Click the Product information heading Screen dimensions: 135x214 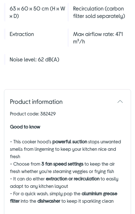click(x=36, y=102)
